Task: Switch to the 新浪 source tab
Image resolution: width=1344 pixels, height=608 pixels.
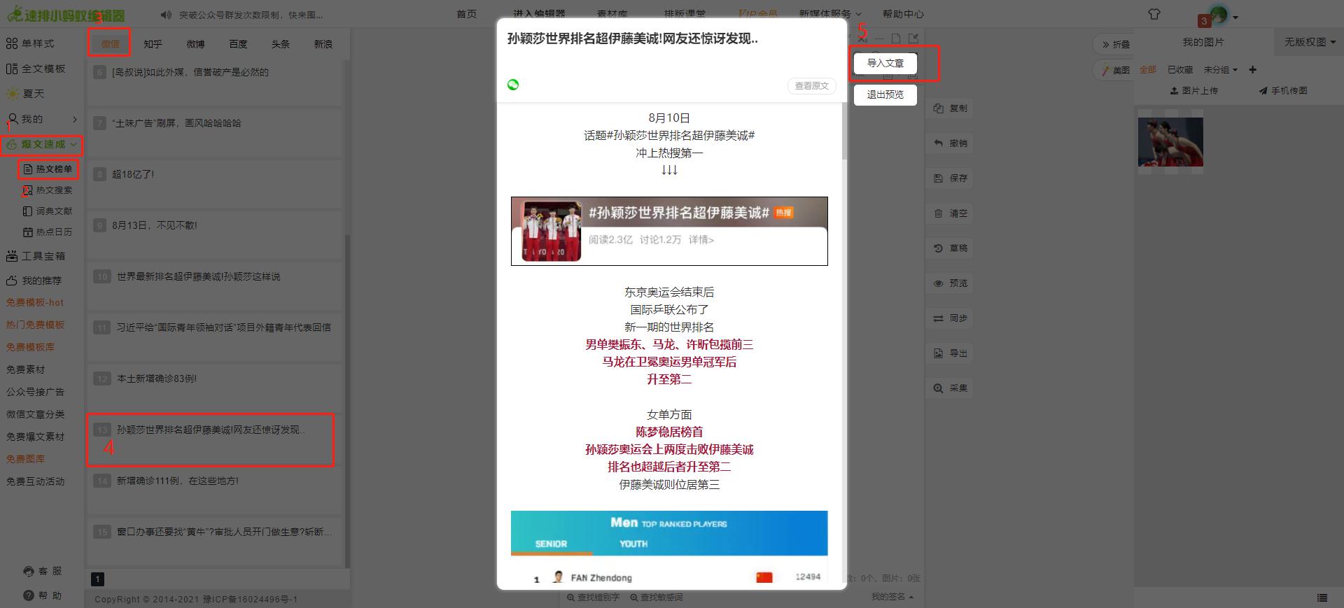Action: coord(323,44)
